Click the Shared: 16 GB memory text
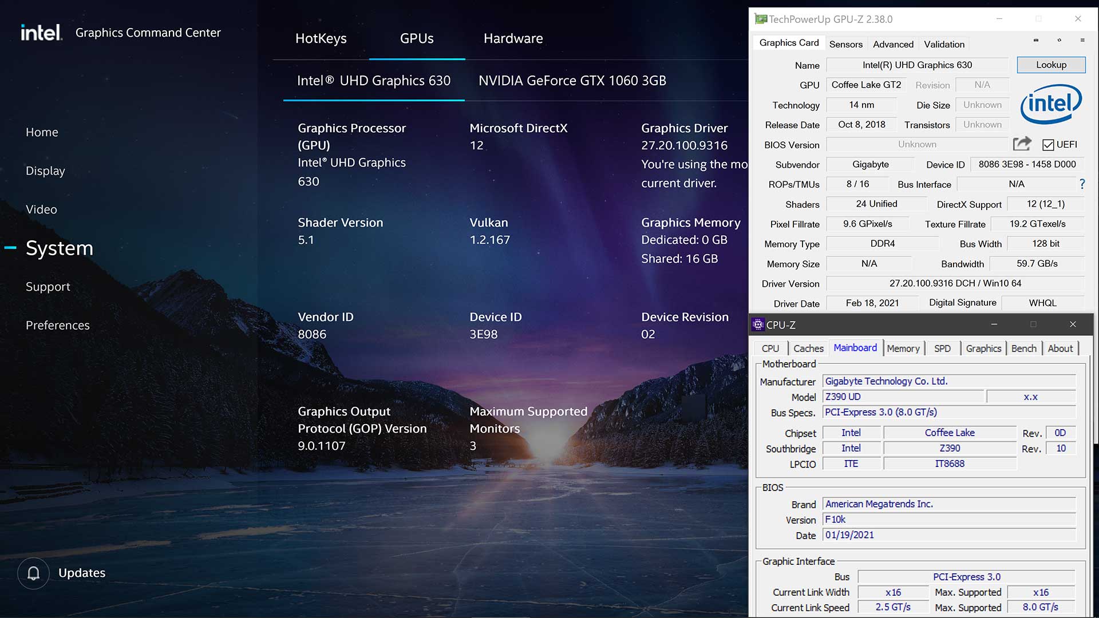The image size is (1099, 618). (x=679, y=259)
